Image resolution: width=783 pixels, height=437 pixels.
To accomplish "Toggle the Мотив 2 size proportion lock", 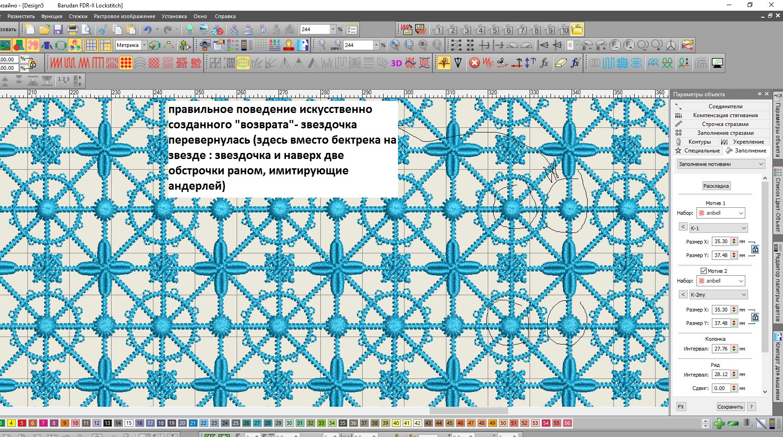I will [755, 317].
